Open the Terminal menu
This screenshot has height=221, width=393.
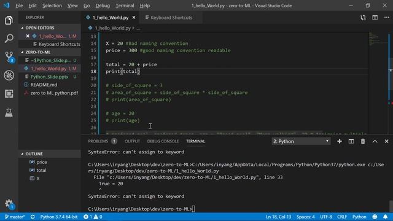(125, 6)
